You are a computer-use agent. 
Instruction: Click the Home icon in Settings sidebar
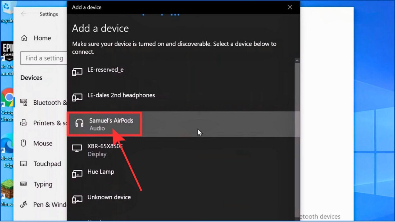[x=24, y=38]
